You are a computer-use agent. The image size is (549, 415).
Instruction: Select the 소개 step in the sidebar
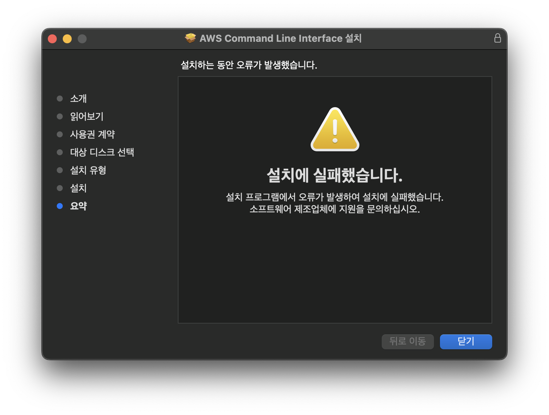pyautogui.click(x=78, y=99)
